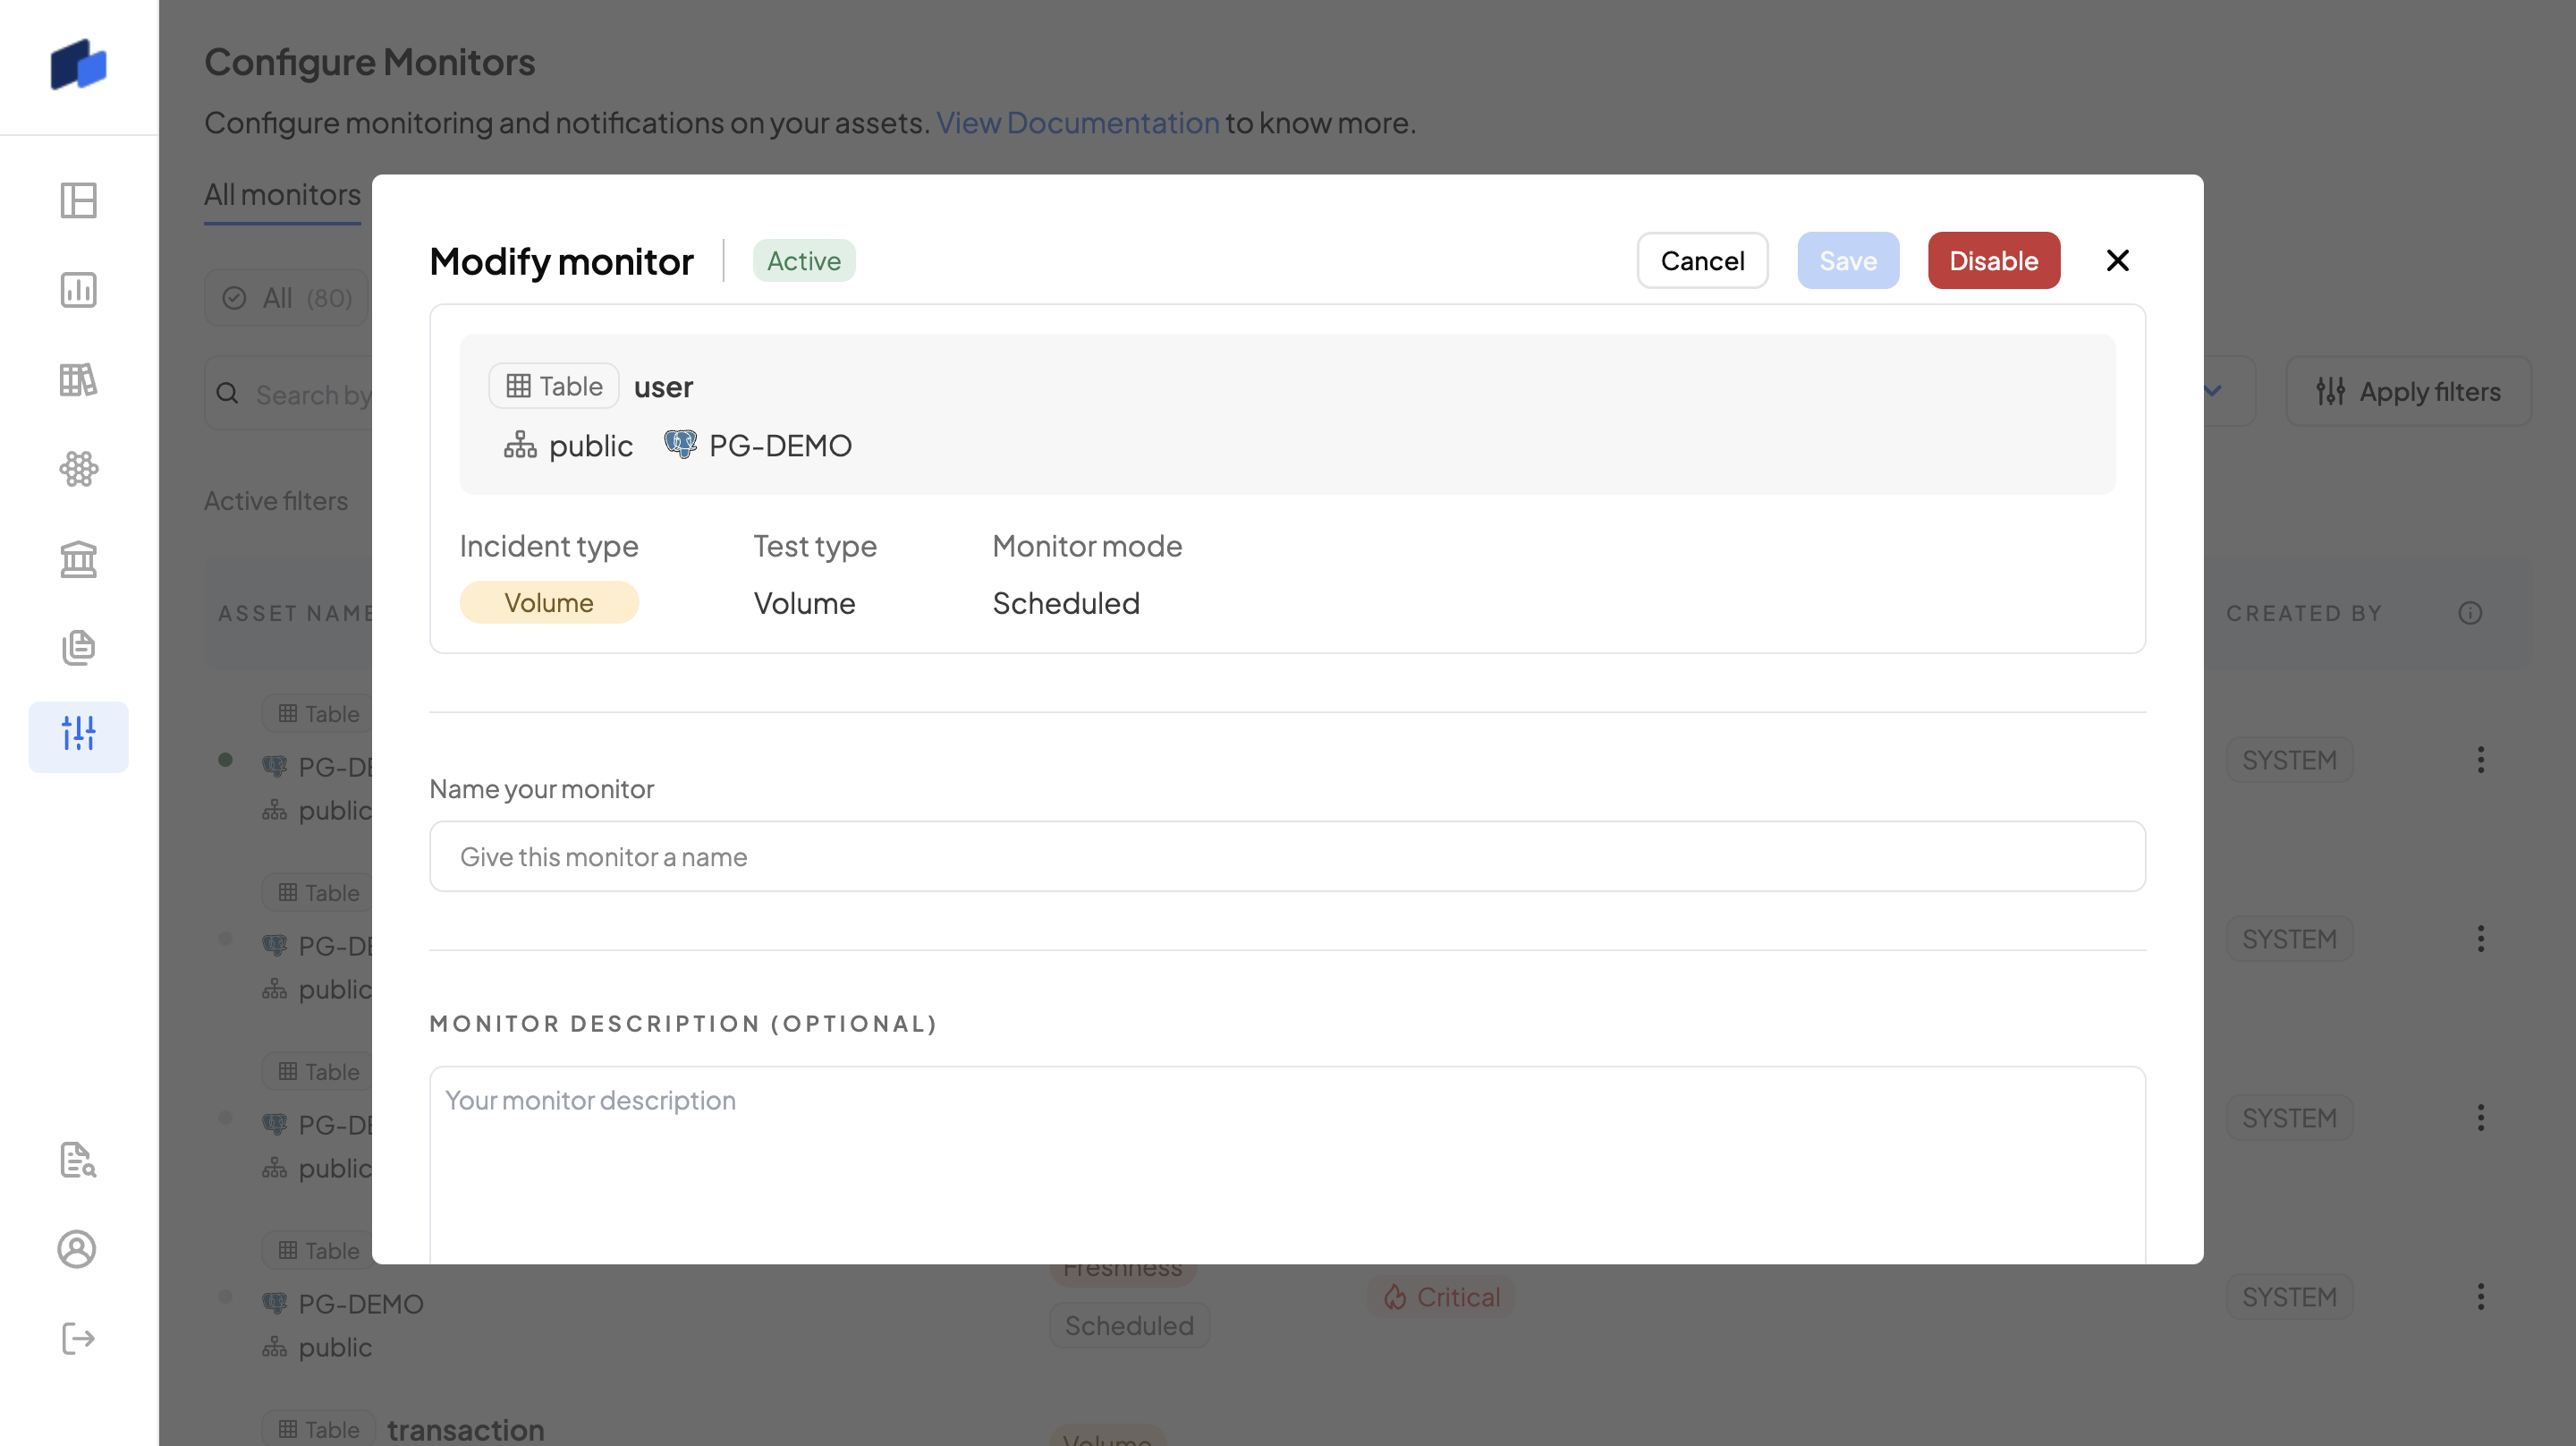This screenshot has height=1446, width=2576.
Task: Open the governance bank icon in sidebar
Action: point(78,558)
